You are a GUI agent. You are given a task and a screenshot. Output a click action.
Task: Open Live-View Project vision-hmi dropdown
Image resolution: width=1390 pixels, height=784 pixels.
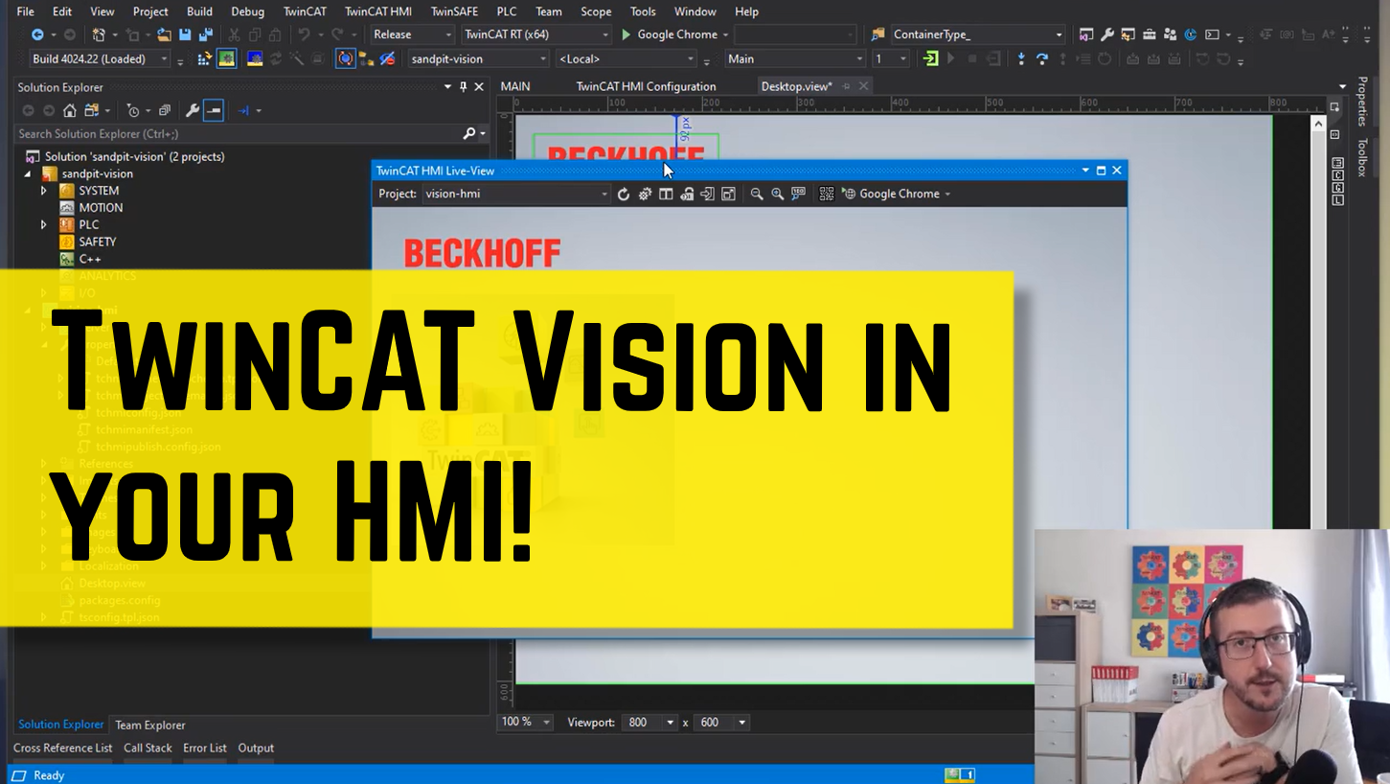click(x=515, y=195)
